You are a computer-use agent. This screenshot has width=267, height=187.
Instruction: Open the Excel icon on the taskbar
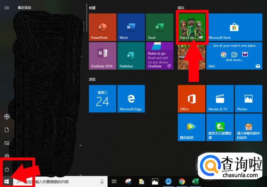pyautogui.click(x=195, y=182)
